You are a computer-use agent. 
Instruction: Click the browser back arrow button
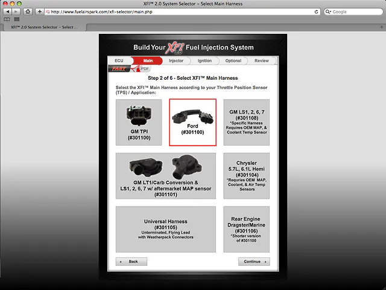pos(7,11)
